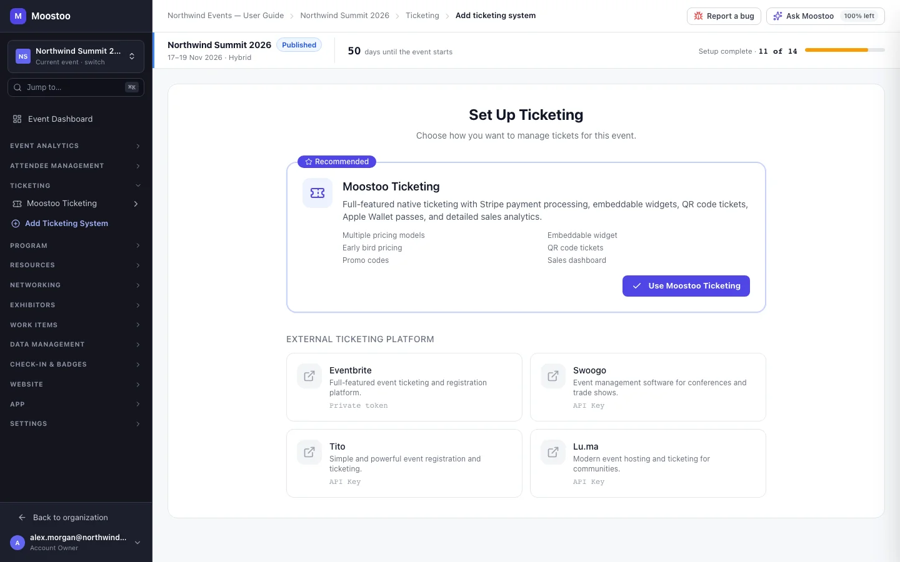Click the 'Sales dashboard' feature text
The image size is (900, 562).
(577, 260)
